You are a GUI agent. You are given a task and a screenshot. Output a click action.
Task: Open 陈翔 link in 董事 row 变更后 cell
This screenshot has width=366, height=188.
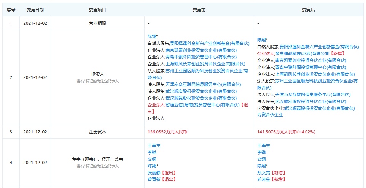click(x=262, y=166)
